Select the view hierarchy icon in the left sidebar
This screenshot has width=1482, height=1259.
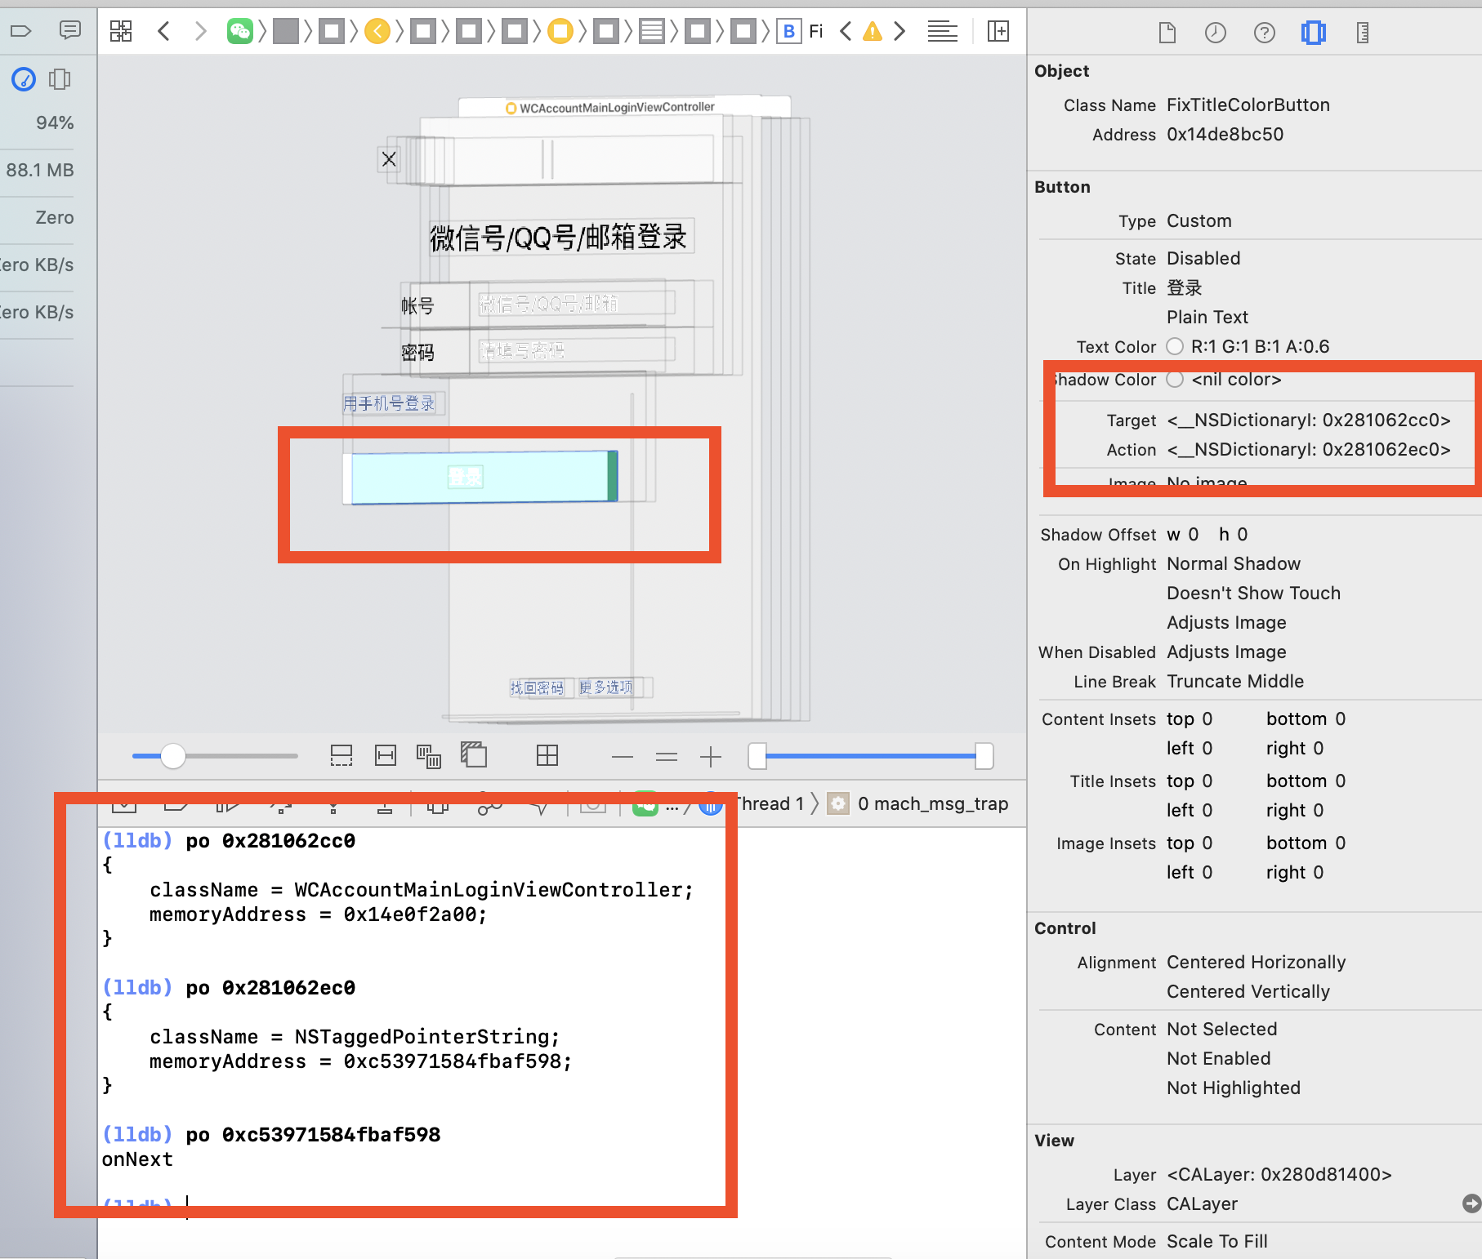tap(60, 79)
